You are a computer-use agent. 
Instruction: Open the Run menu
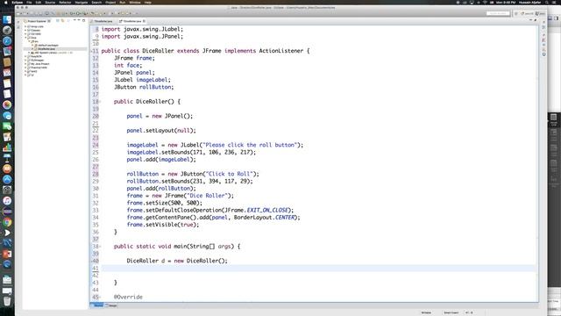(123, 3)
